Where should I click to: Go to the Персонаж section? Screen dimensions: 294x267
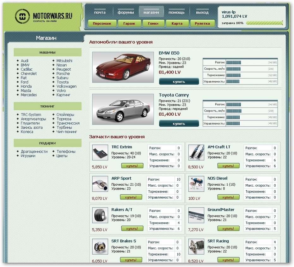point(102,24)
